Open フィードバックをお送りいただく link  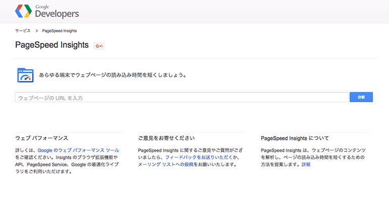pyautogui.click(x=199, y=157)
